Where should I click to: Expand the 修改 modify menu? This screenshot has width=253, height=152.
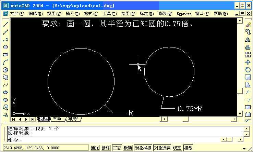(165, 14)
